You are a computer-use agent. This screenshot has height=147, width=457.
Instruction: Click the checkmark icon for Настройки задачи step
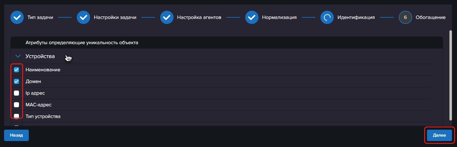[x=83, y=17]
